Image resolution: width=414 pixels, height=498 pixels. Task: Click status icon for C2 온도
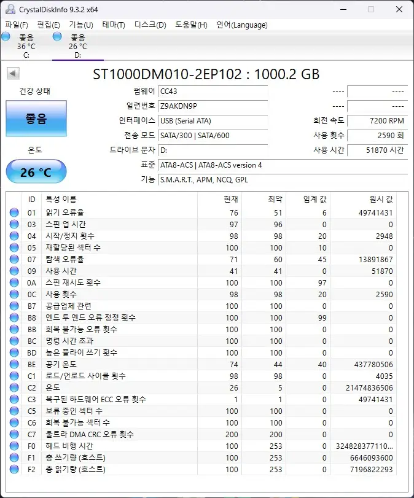14,387
